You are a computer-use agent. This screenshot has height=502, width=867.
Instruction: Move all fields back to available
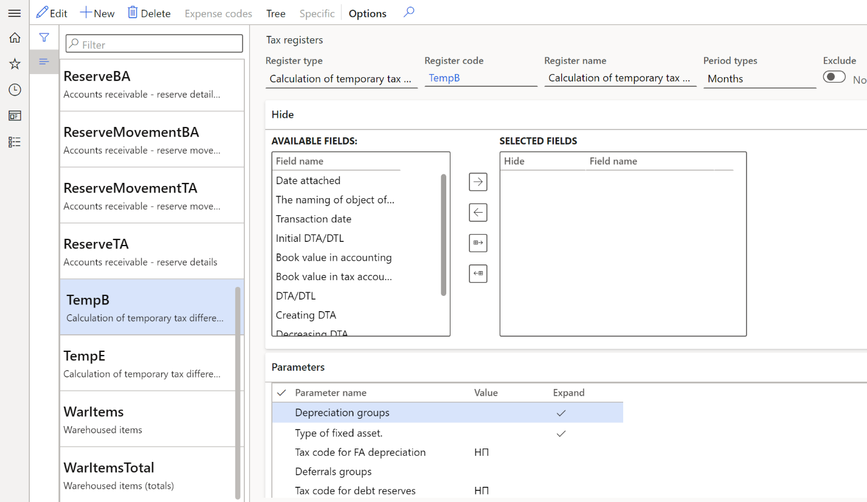click(x=478, y=274)
